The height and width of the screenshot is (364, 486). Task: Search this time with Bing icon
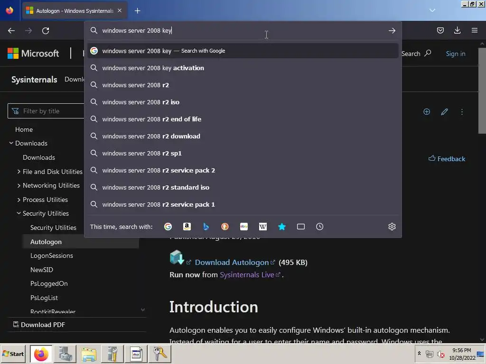click(x=206, y=227)
